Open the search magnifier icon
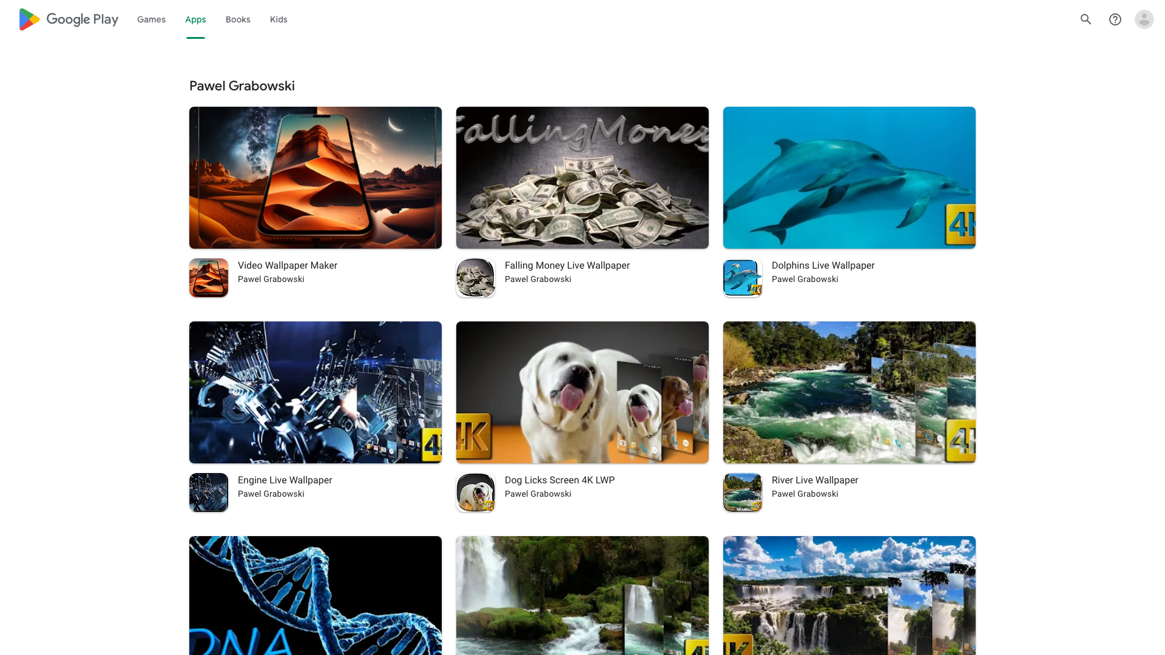 (x=1086, y=19)
